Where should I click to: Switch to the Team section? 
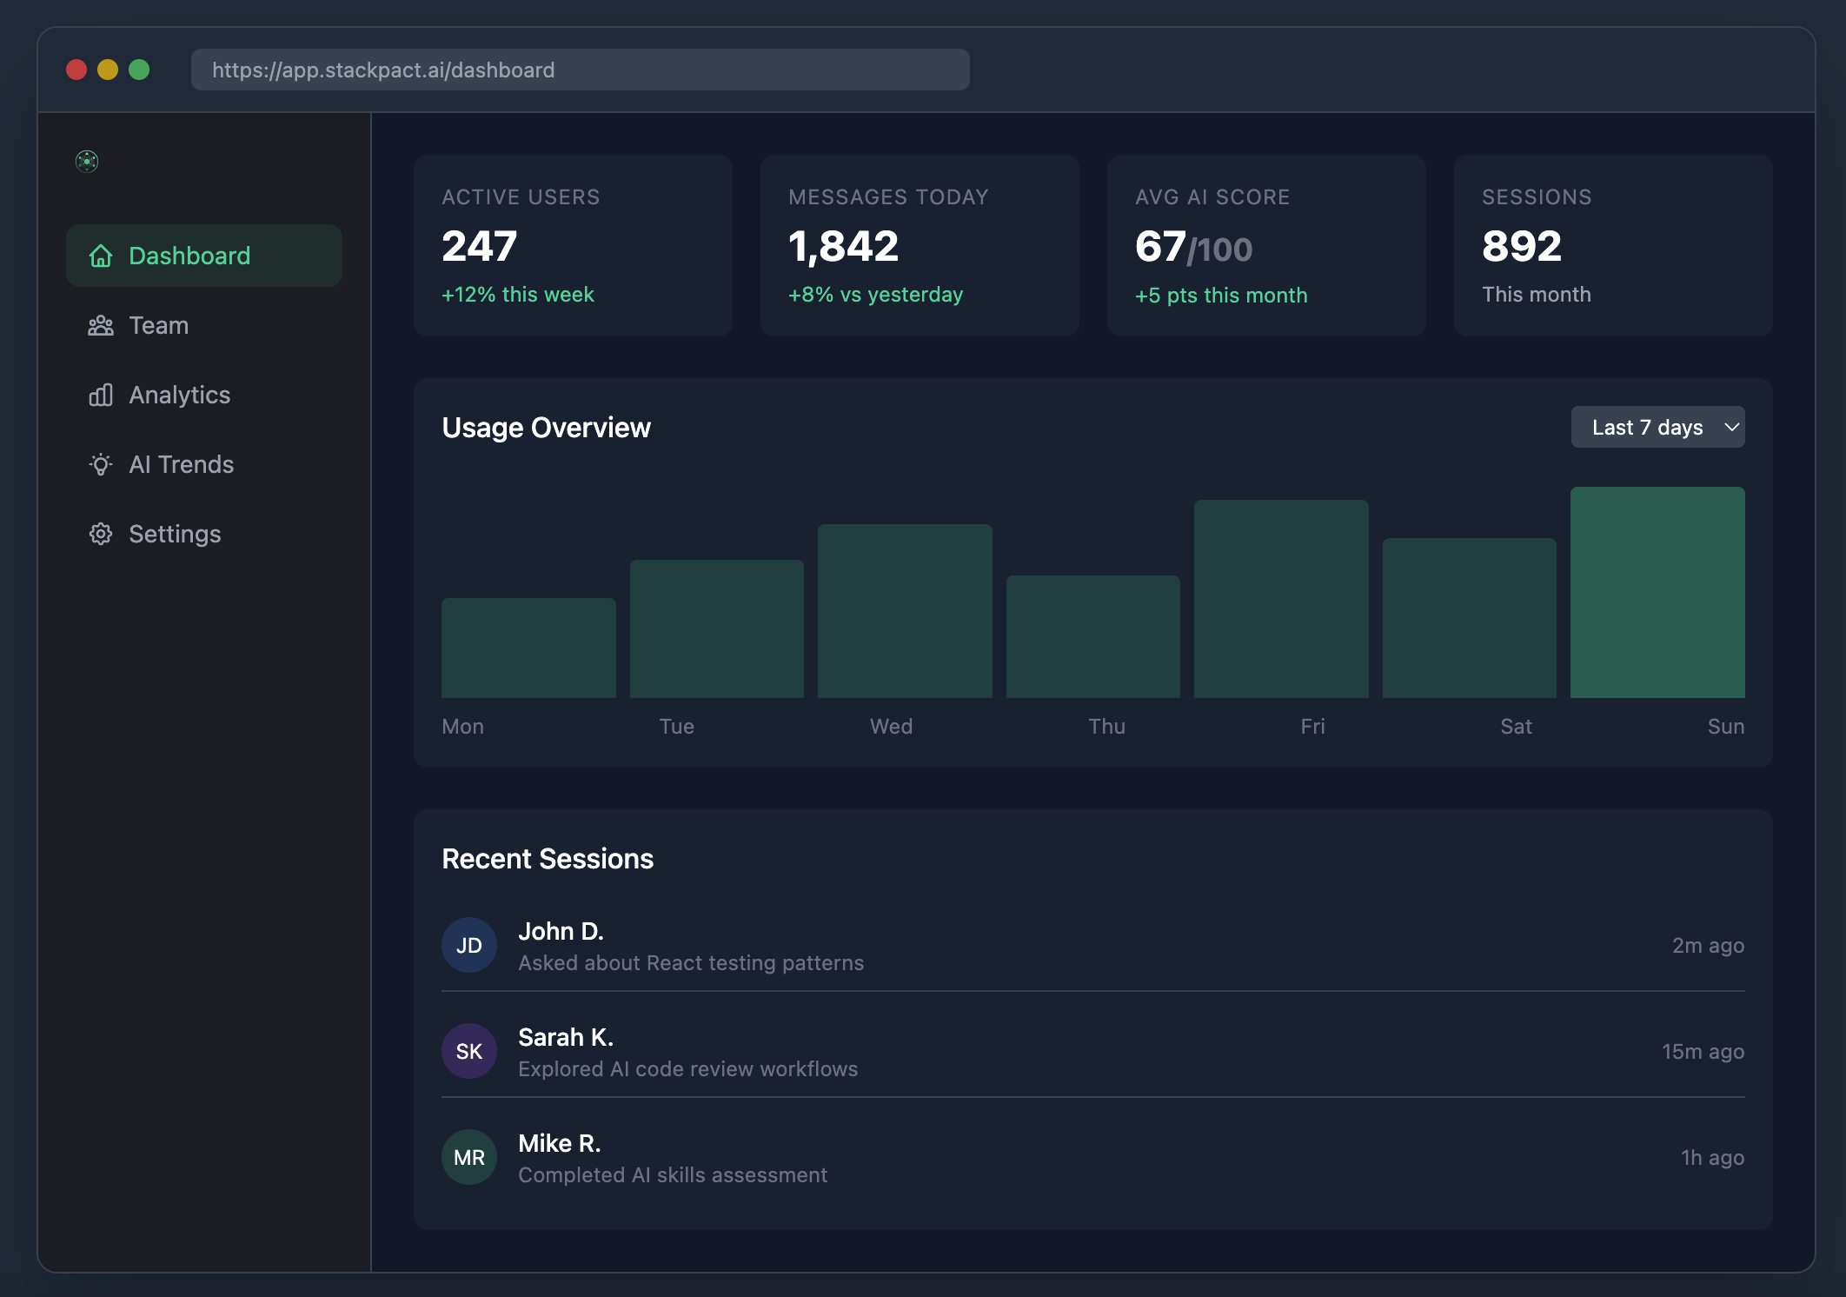coord(158,325)
